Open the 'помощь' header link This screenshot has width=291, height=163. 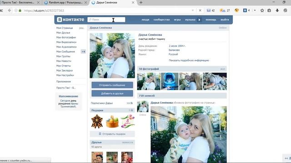point(211,19)
